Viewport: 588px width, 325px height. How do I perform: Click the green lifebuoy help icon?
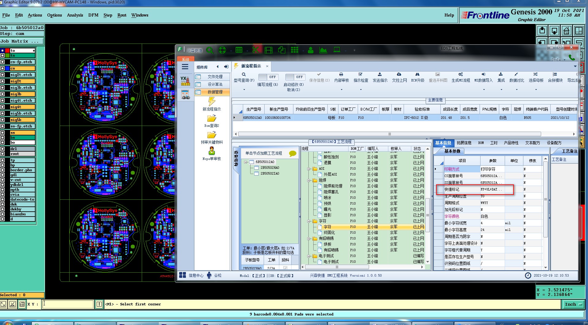pyautogui.click(x=222, y=50)
